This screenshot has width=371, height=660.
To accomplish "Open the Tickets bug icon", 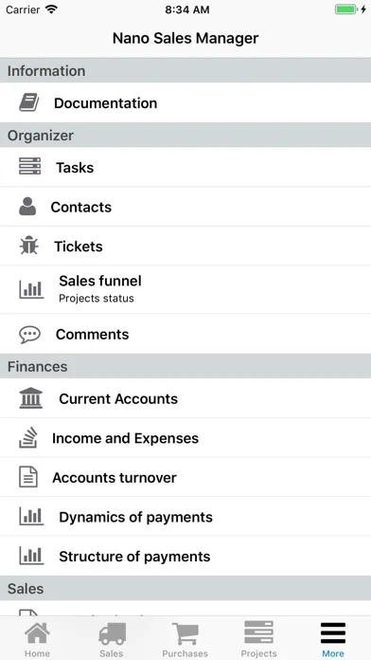I will (x=29, y=246).
